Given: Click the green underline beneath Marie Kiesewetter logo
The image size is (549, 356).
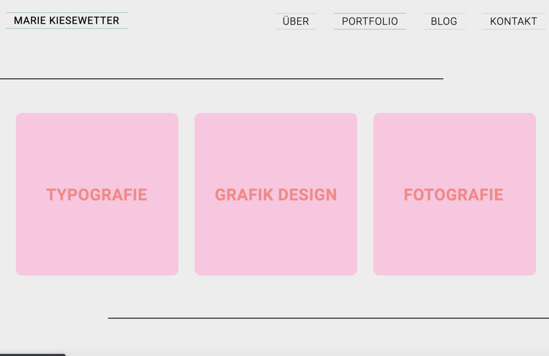Looking at the screenshot, I should point(66,28).
